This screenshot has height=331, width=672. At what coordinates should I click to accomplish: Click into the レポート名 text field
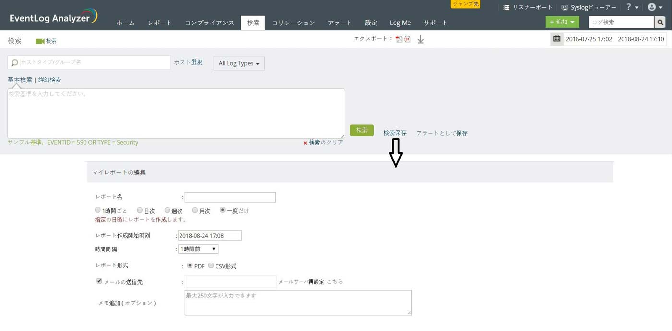pos(230,197)
